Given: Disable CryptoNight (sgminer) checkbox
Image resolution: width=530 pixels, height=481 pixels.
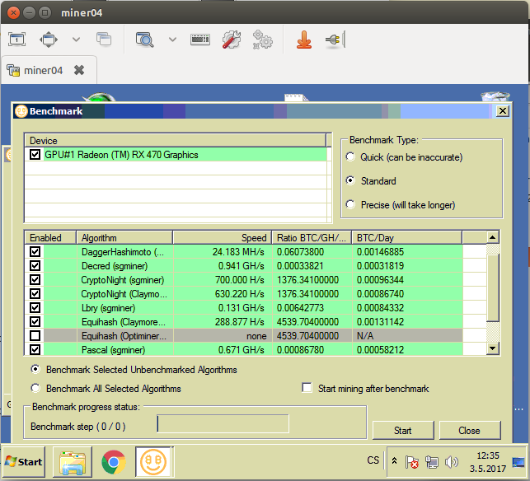Looking at the screenshot, I should 35,280.
